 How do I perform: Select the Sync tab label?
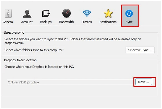point(129,22)
